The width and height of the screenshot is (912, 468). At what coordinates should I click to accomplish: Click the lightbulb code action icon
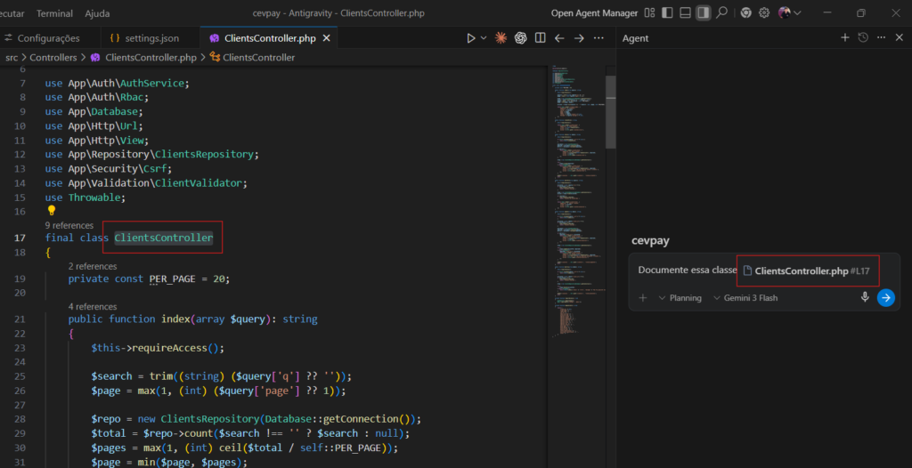[51, 211]
